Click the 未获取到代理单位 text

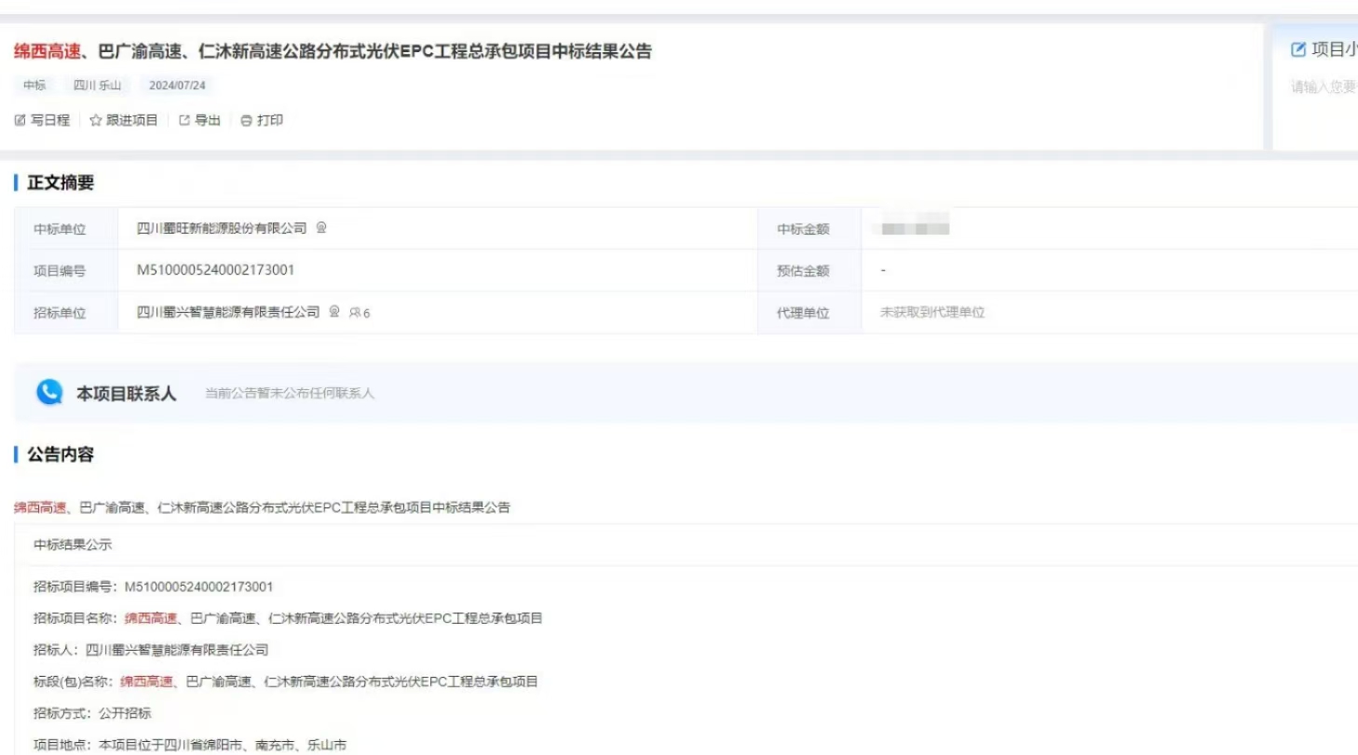(x=932, y=313)
